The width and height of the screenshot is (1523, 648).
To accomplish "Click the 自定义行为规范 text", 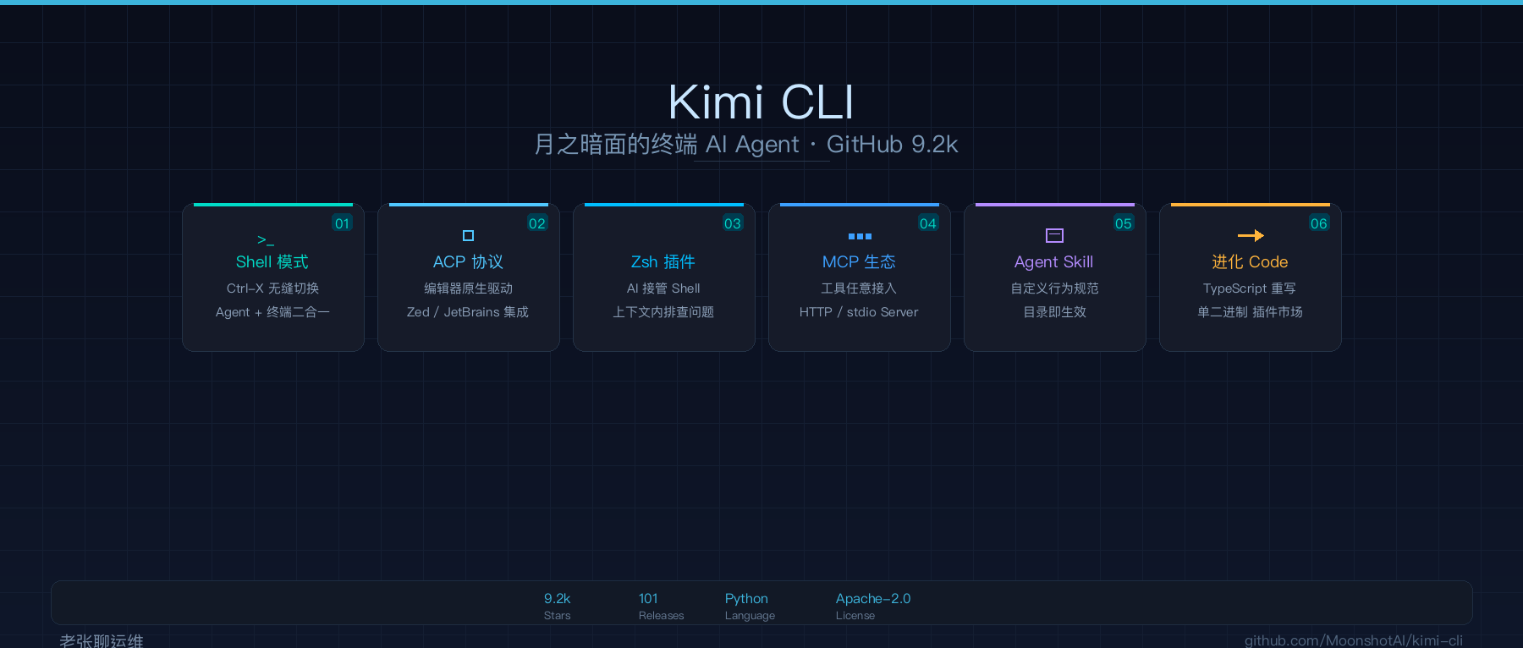I will [1054, 288].
